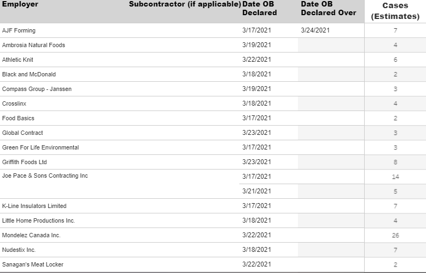The height and width of the screenshot is (273, 426).
Task: Click Global Contract employer name
Action: point(23,133)
